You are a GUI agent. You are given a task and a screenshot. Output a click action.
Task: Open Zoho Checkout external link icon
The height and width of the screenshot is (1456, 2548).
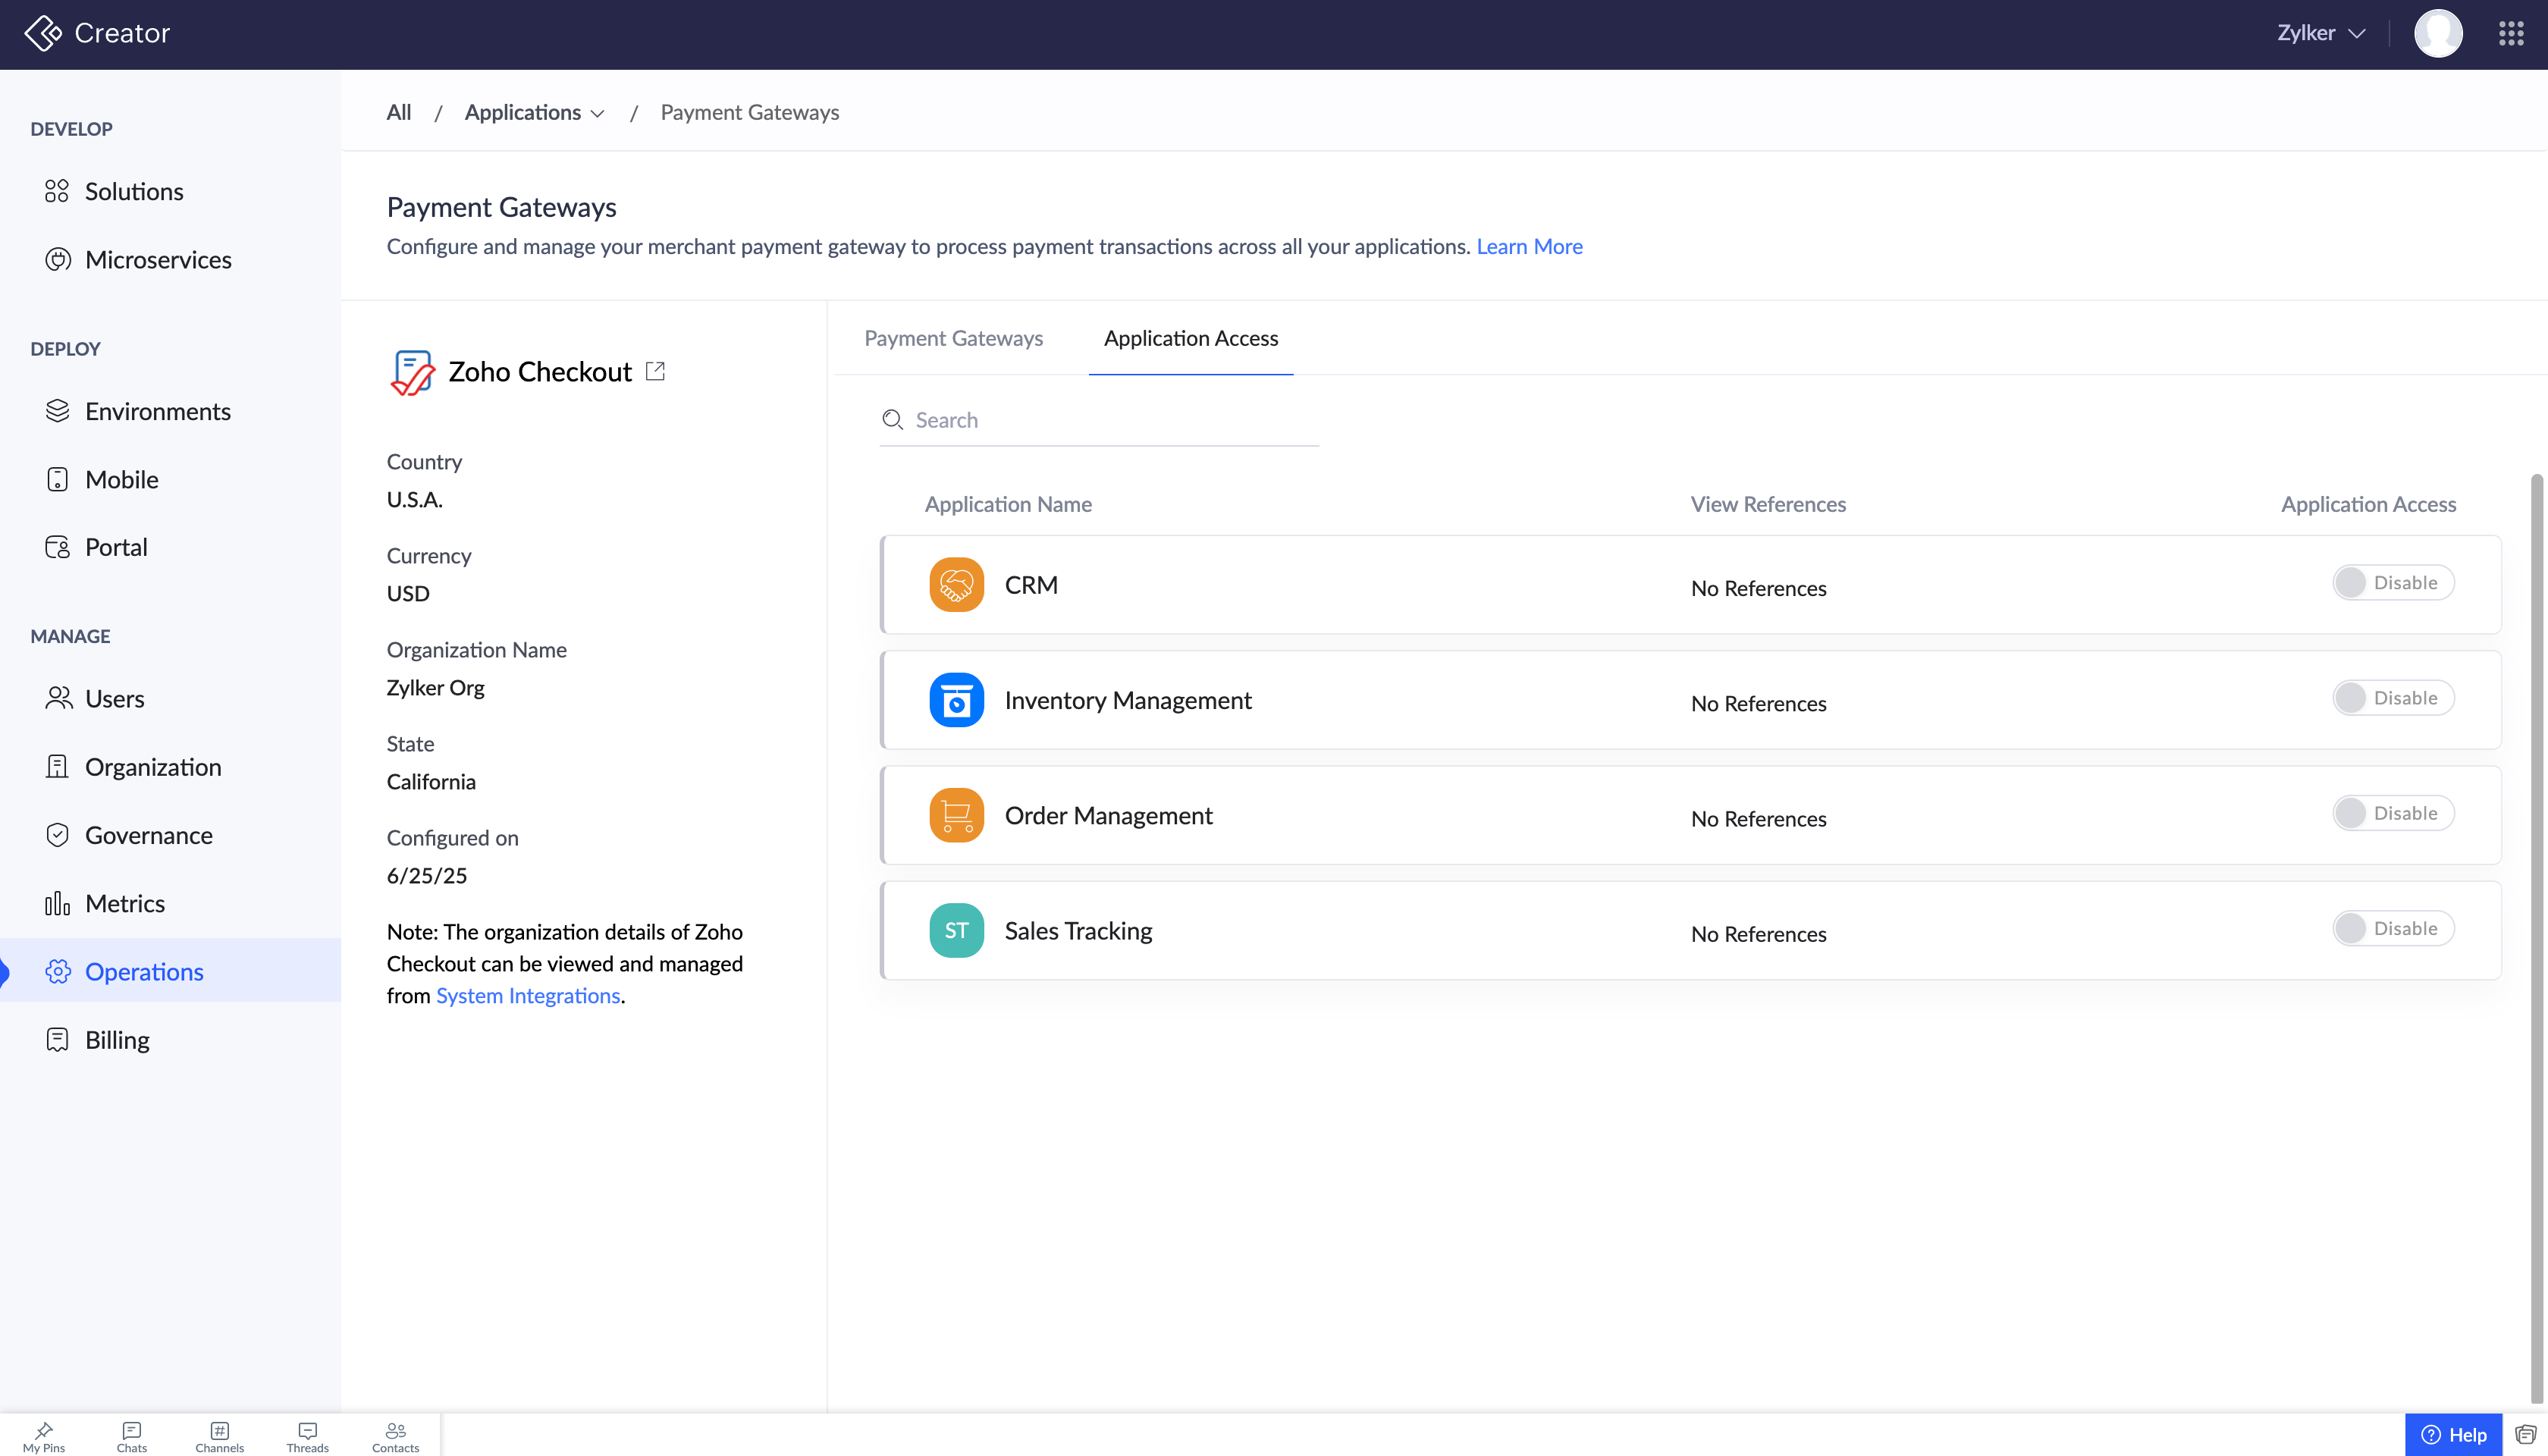tap(655, 371)
